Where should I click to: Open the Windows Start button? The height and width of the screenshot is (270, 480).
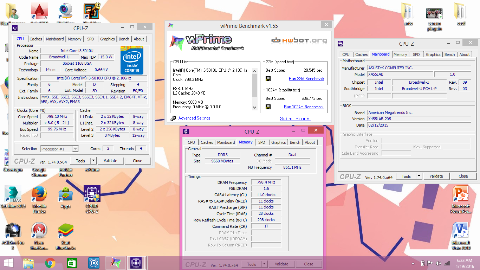click(x=9, y=263)
